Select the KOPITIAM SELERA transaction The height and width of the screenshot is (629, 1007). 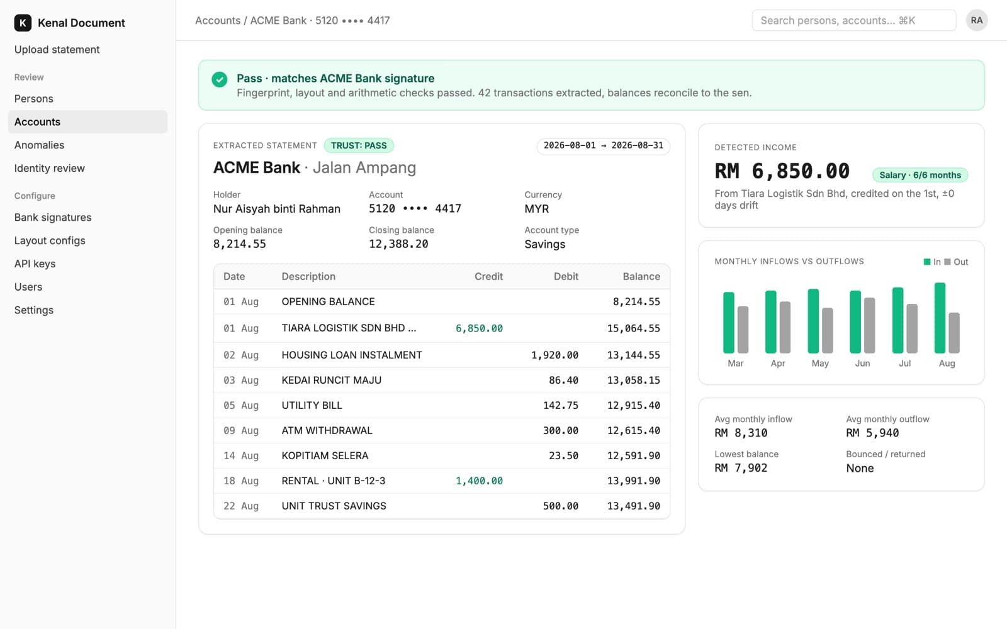442,456
